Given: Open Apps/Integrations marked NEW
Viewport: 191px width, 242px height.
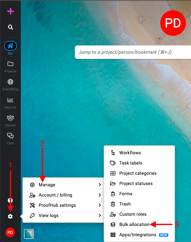Looking at the screenshot, I should [x=138, y=235].
